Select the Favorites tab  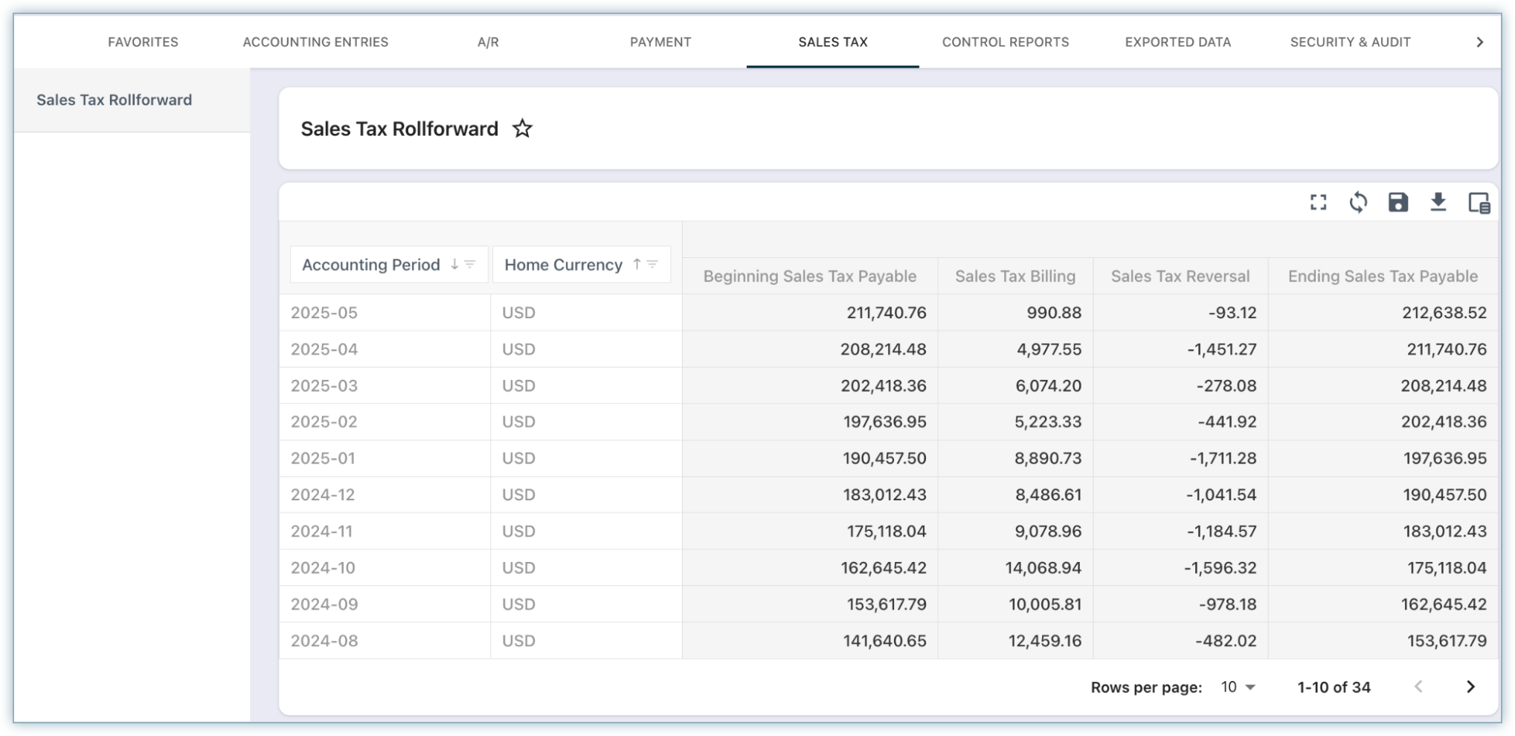click(143, 42)
